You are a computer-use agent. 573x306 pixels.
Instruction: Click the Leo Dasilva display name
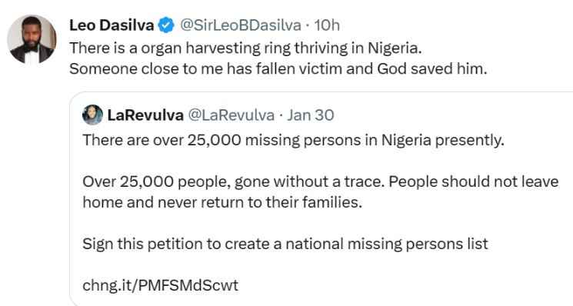[112, 25]
